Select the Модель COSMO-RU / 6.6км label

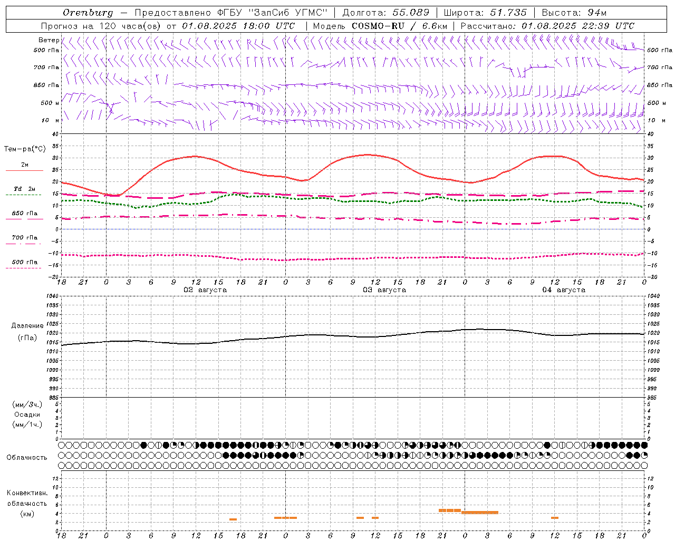380,26
